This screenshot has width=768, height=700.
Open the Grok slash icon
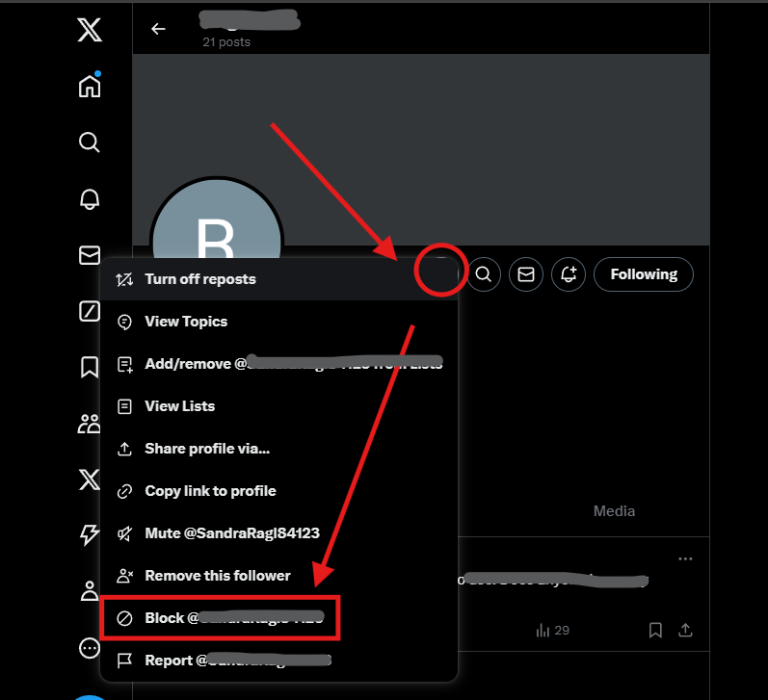tap(90, 311)
